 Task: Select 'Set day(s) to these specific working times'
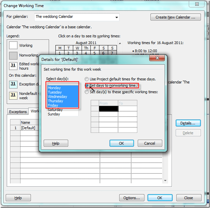click(x=87, y=92)
